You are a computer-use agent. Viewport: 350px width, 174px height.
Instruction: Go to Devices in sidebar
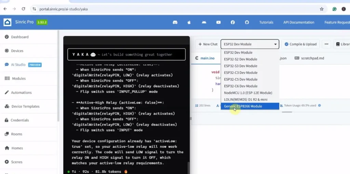point(17,51)
